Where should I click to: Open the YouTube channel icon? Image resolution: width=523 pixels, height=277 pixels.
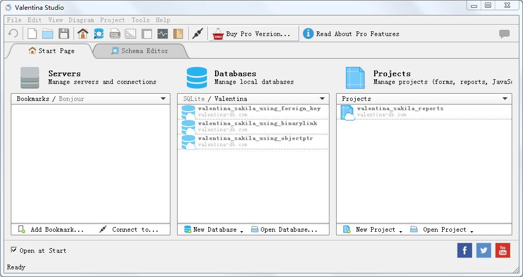(502, 250)
